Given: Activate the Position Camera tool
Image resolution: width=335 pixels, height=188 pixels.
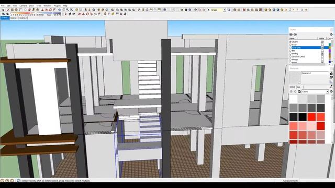Looking at the screenshot, I should tap(65, 14).
